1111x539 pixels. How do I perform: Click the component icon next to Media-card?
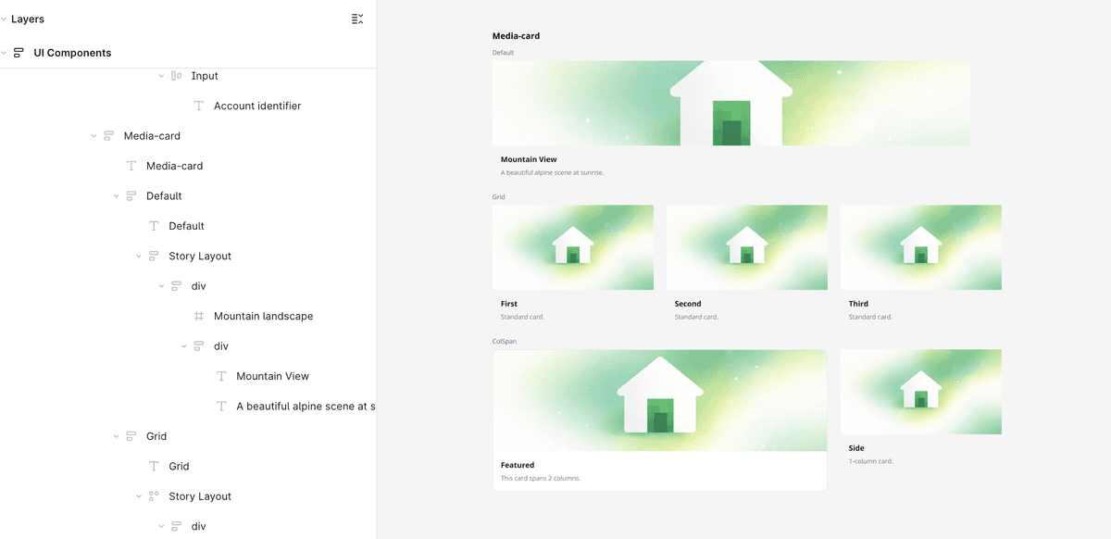click(x=109, y=135)
